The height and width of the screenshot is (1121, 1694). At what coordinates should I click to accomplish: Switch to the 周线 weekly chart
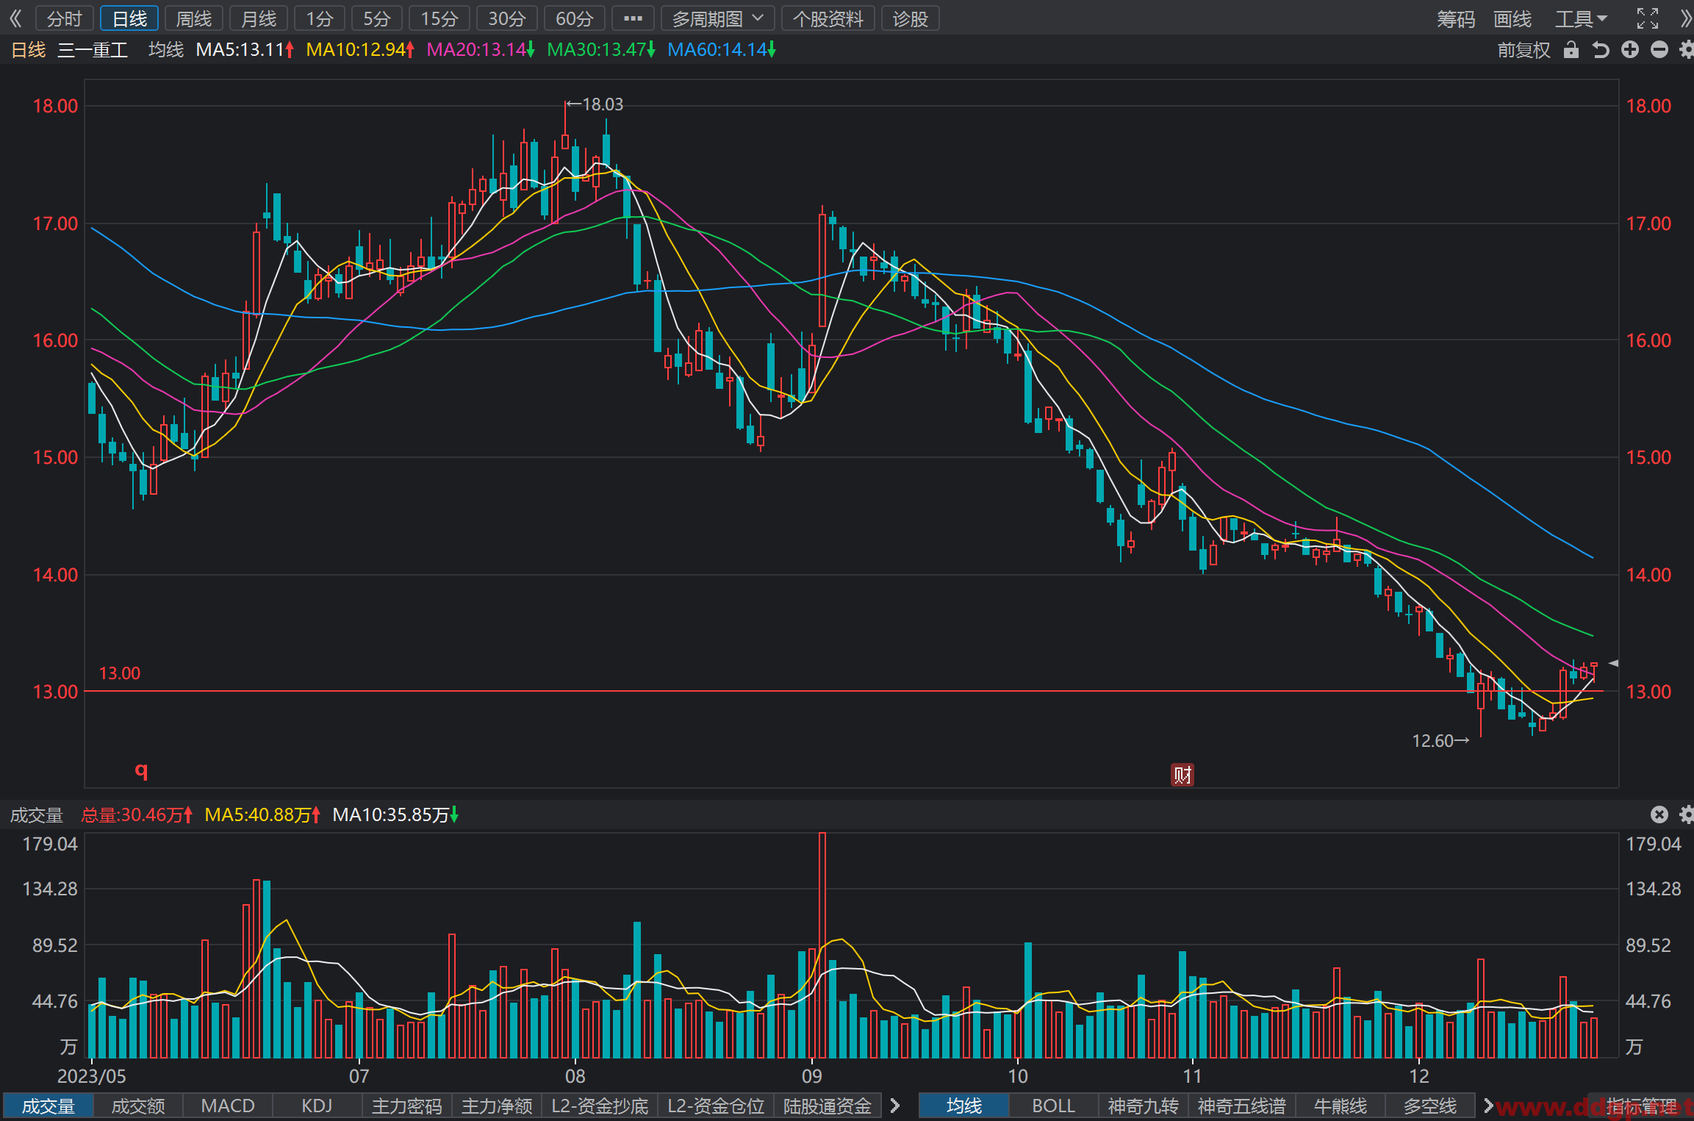point(194,18)
